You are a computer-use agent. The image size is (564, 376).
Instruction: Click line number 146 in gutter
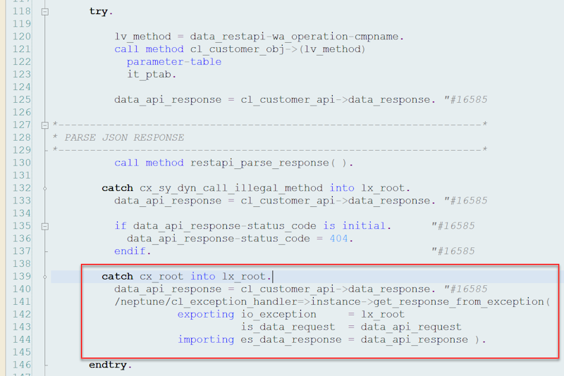(x=22, y=365)
